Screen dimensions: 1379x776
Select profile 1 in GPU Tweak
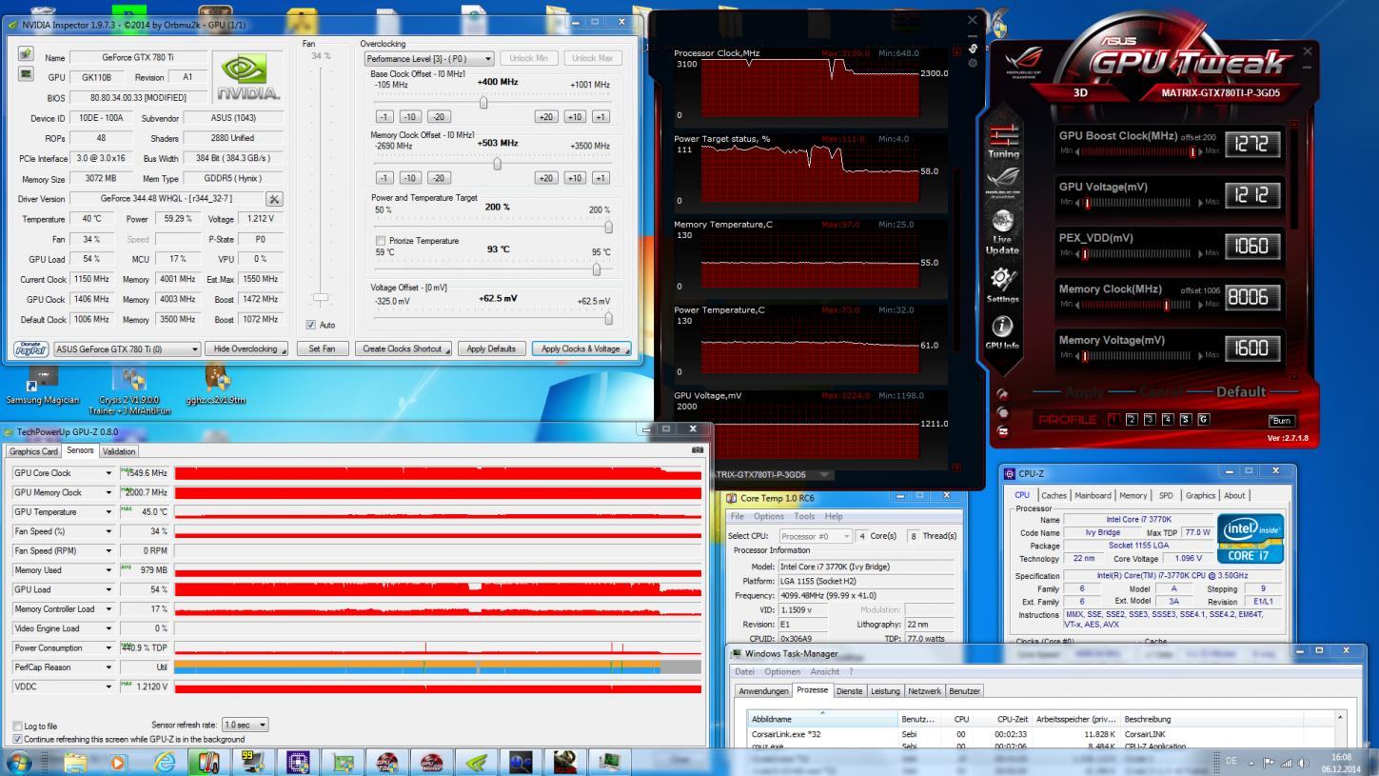1113,419
